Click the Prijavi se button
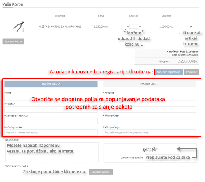 click(192, 72)
